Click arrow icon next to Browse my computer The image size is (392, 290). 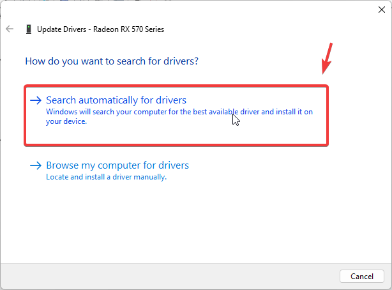pyautogui.click(x=36, y=165)
